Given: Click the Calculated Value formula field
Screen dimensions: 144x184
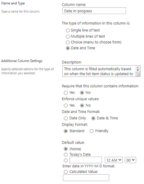Looking at the screenshot, I should point(86,178).
